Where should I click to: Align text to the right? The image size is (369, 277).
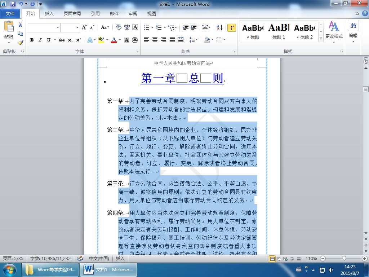pyautogui.click(x=164, y=40)
